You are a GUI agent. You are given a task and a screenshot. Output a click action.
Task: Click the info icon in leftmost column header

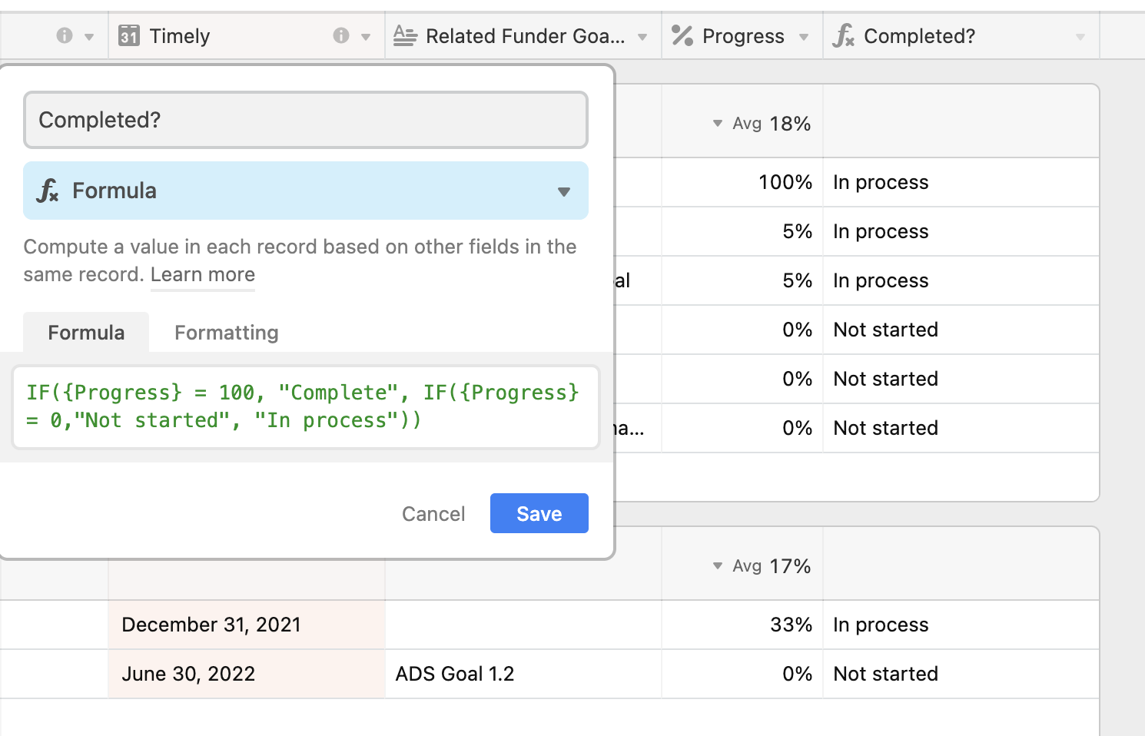(65, 35)
